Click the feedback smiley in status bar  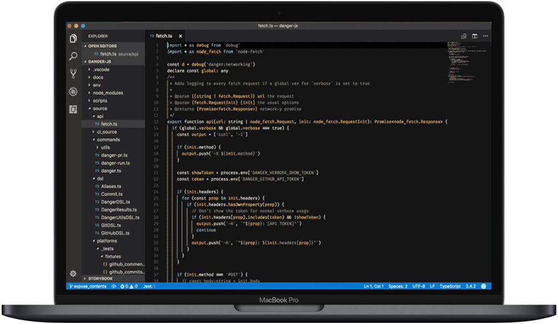484,286
